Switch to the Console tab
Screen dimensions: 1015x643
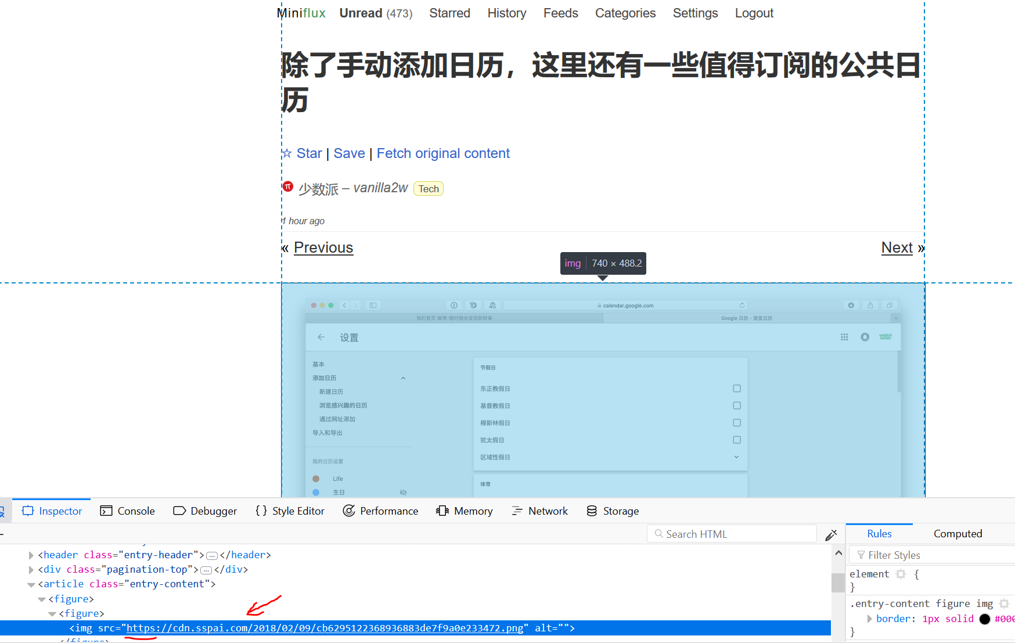[x=135, y=511]
